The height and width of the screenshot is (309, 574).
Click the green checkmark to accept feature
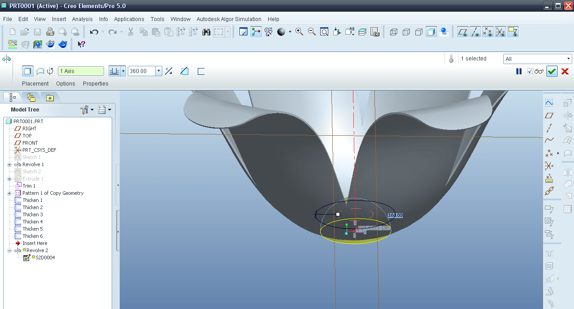552,71
